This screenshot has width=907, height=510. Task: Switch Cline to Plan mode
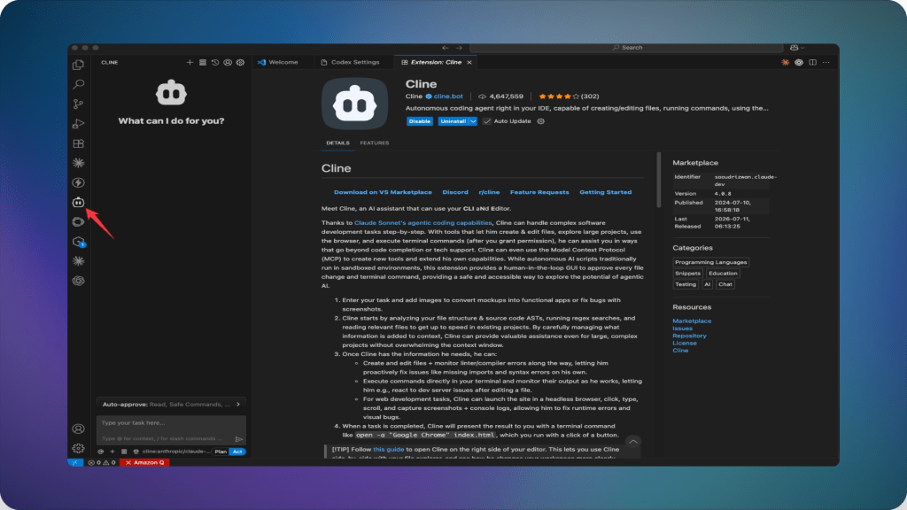(x=221, y=452)
